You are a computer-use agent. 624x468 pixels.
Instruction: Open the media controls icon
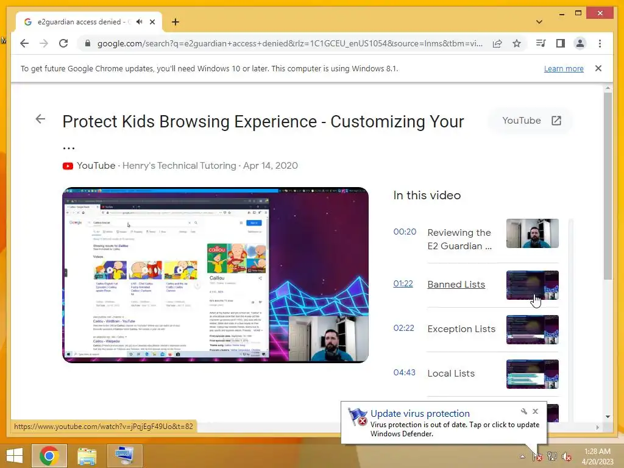pos(541,43)
